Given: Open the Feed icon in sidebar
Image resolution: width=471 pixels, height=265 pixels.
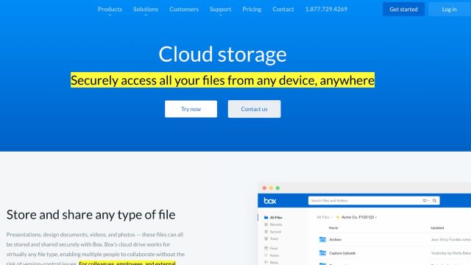Looking at the screenshot, I should pyautogui.click(x=266, y=248).
